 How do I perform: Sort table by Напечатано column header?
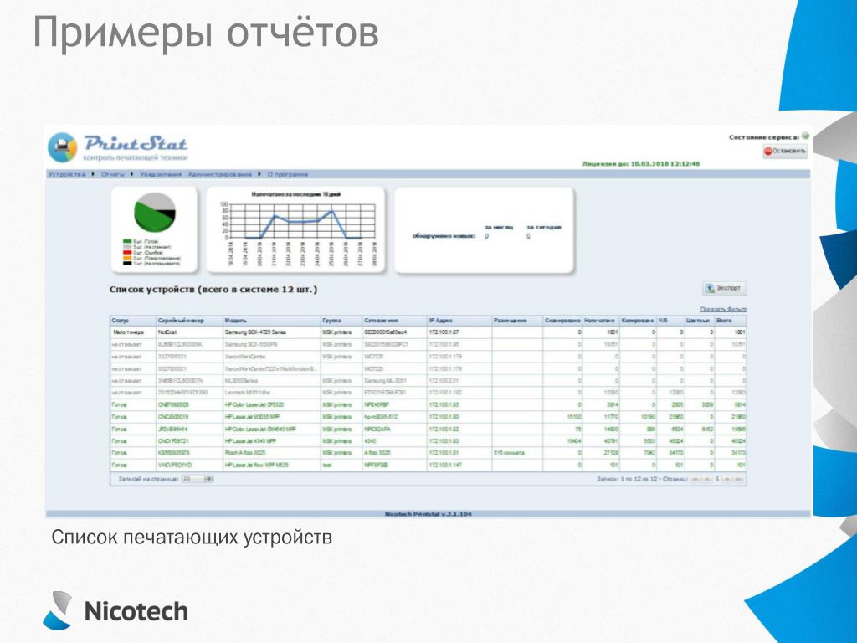601,321
